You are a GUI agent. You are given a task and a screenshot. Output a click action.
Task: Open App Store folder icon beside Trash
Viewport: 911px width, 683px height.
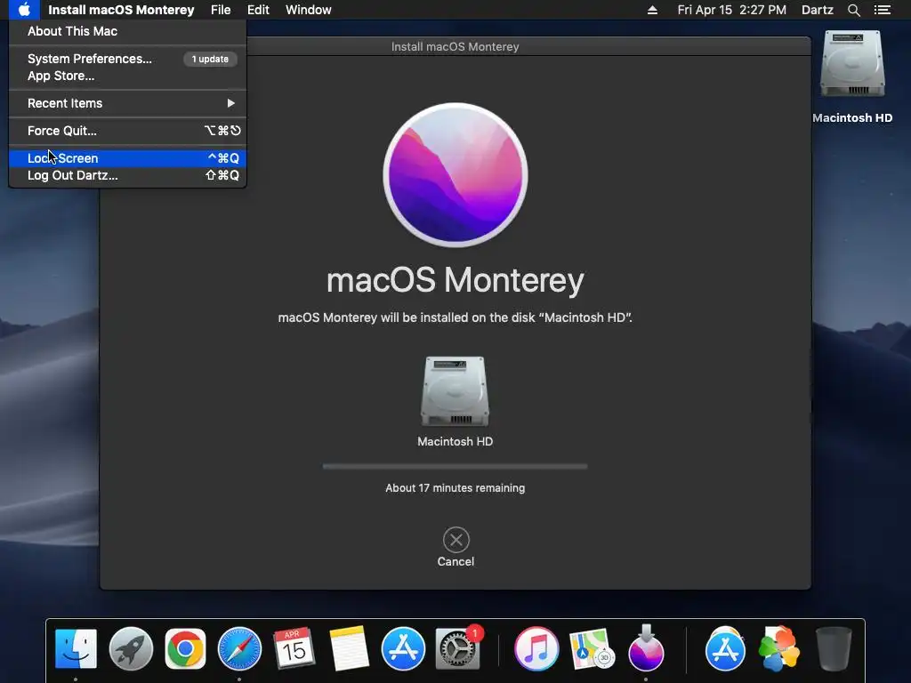pyautogui.click(x=725, y=648)
